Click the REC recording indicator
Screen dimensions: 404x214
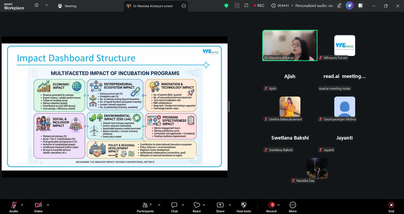click(x=259, y=6)
